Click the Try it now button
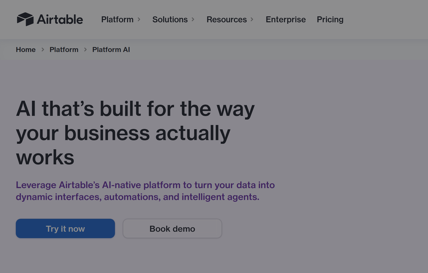Screen dimensions: 428x273 coord(65,229)
